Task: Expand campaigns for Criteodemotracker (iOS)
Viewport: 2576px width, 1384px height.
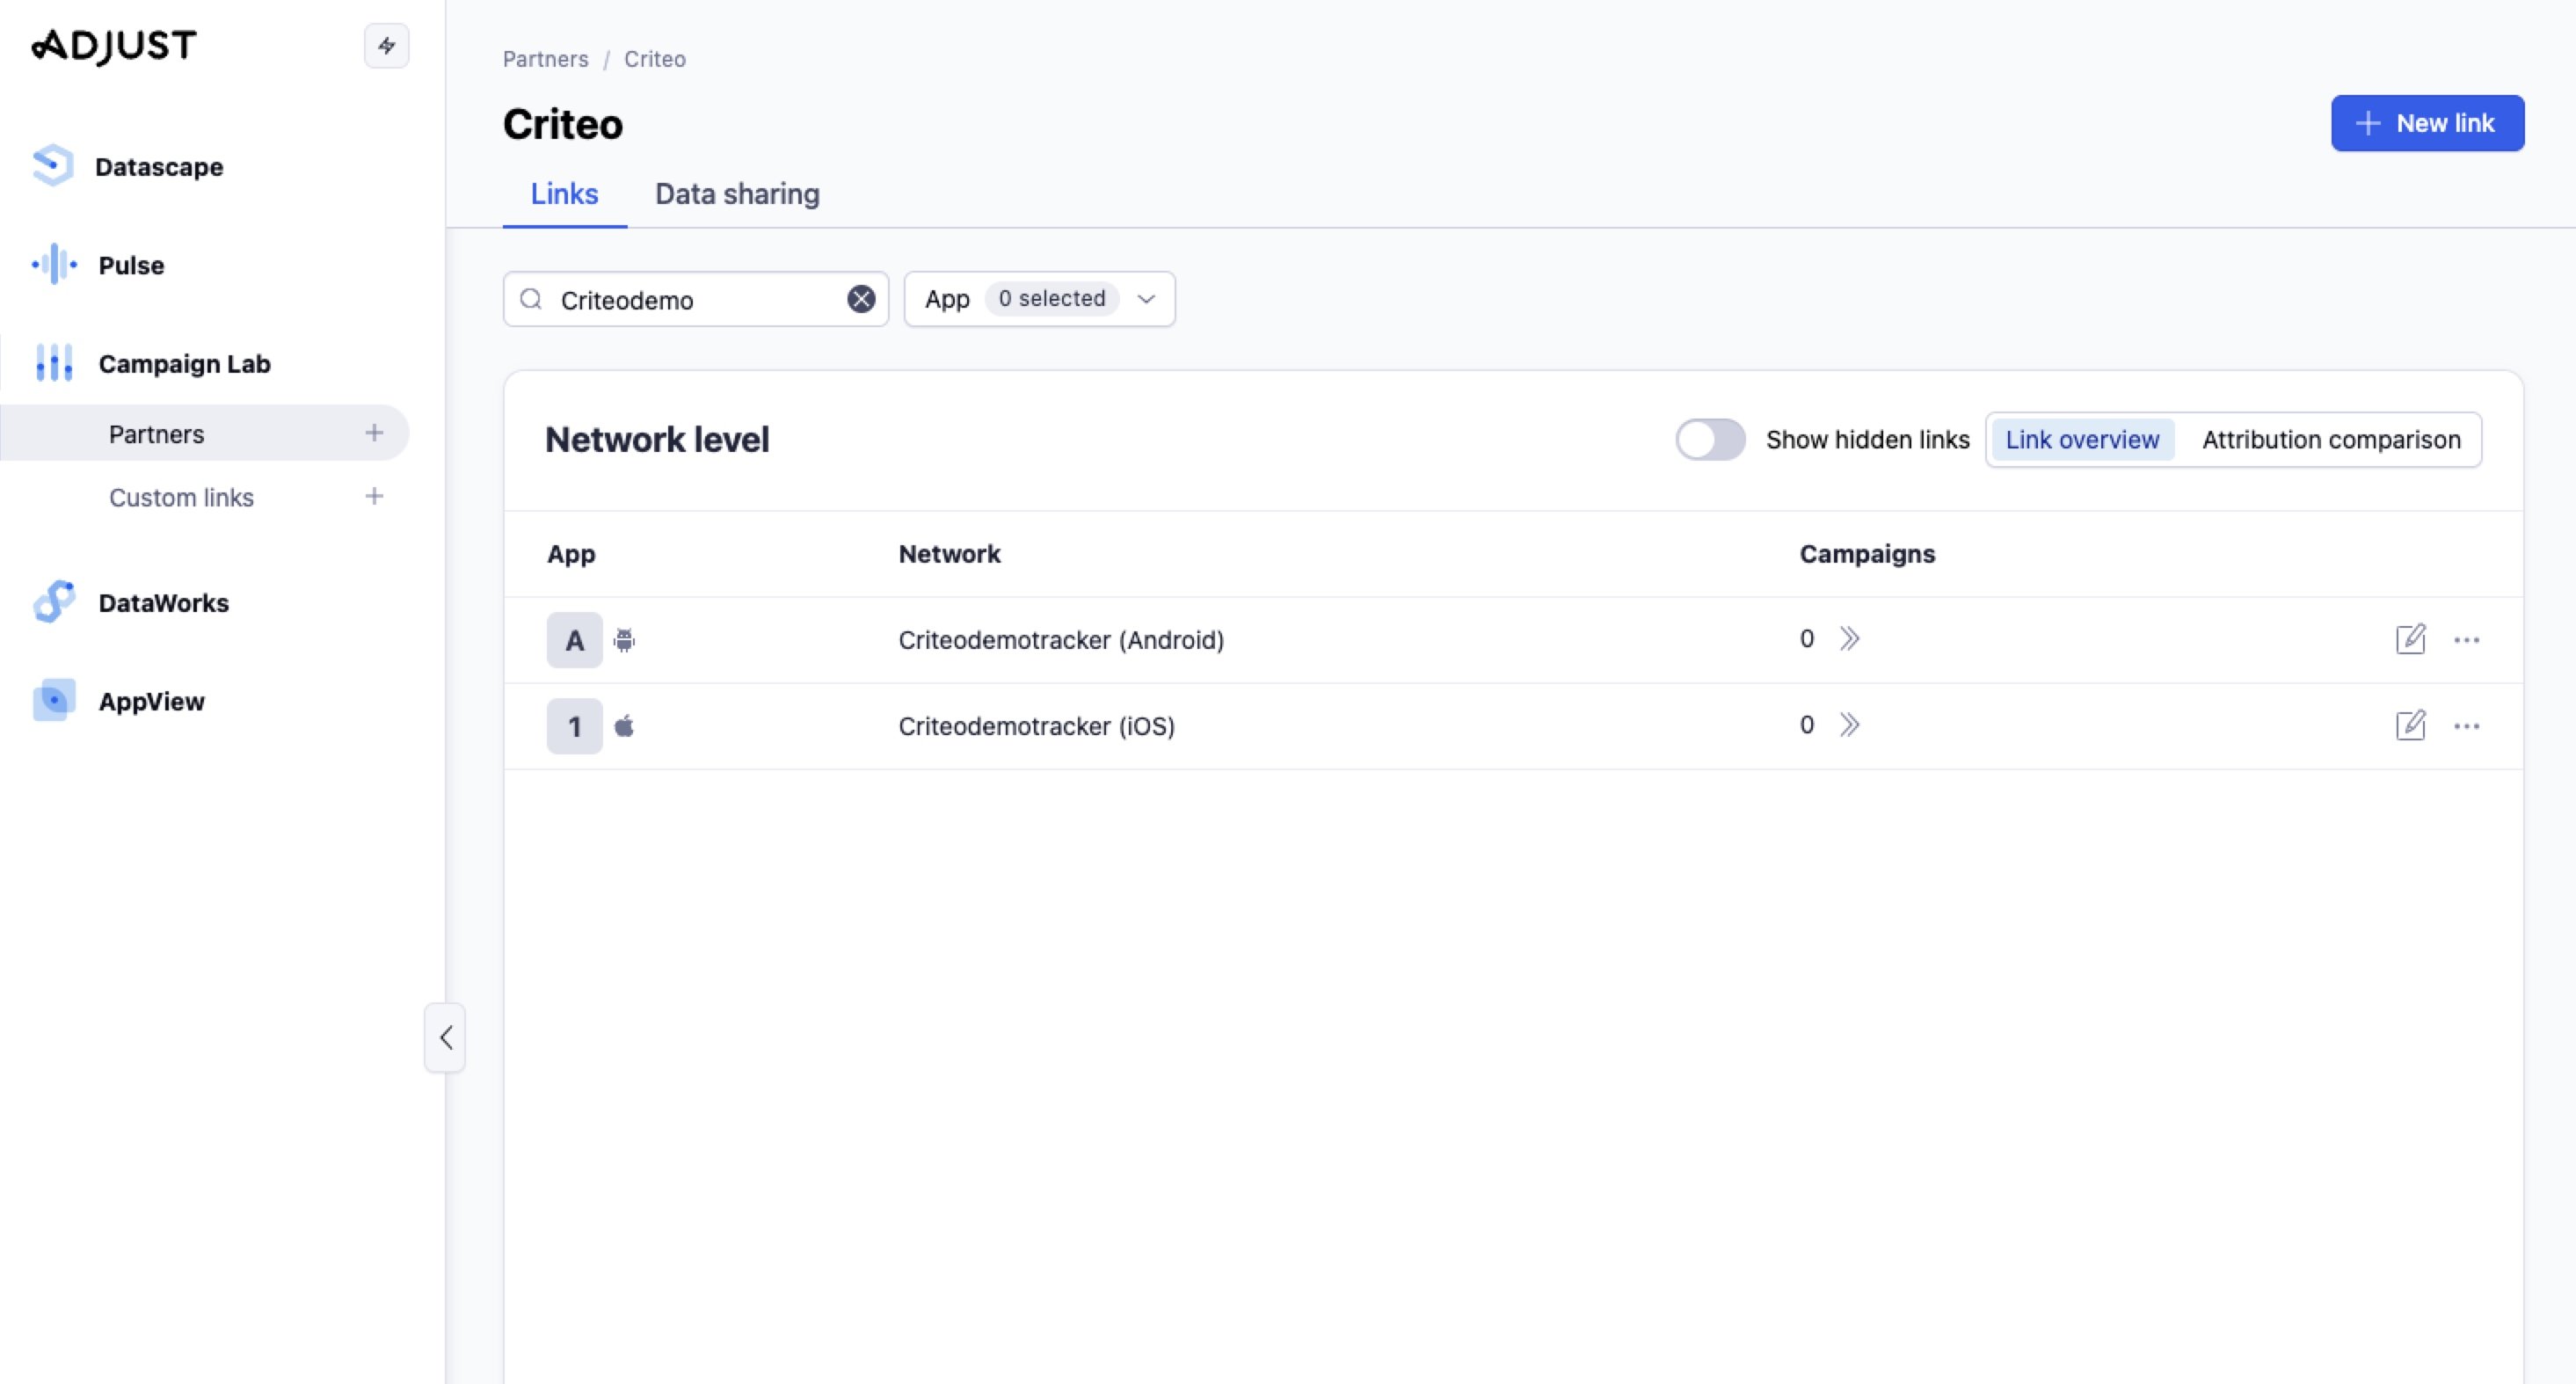Action: click(x=1849, y=724)
